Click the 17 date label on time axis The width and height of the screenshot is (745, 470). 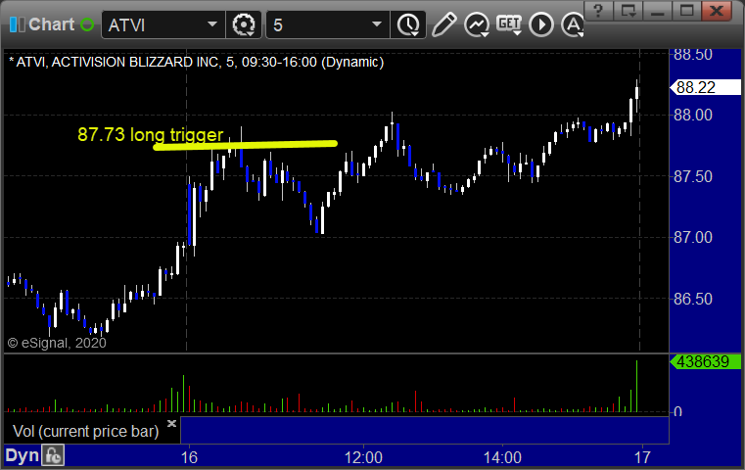pyautogui.click(x=642, y=457)
